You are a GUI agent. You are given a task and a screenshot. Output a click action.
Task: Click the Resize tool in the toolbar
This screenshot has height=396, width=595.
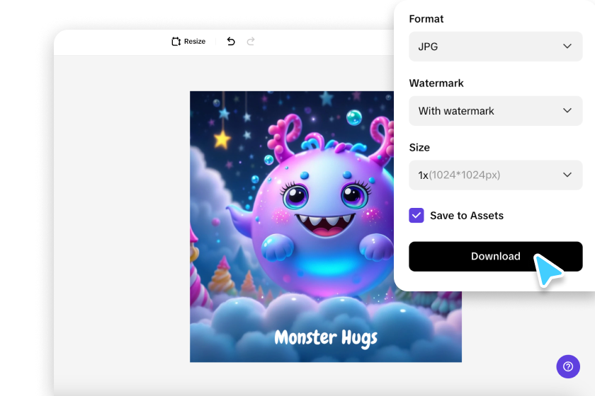188,41
